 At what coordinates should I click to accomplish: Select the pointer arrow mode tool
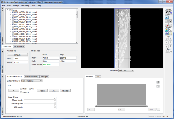pyautogui.click(x=166, y=18)
